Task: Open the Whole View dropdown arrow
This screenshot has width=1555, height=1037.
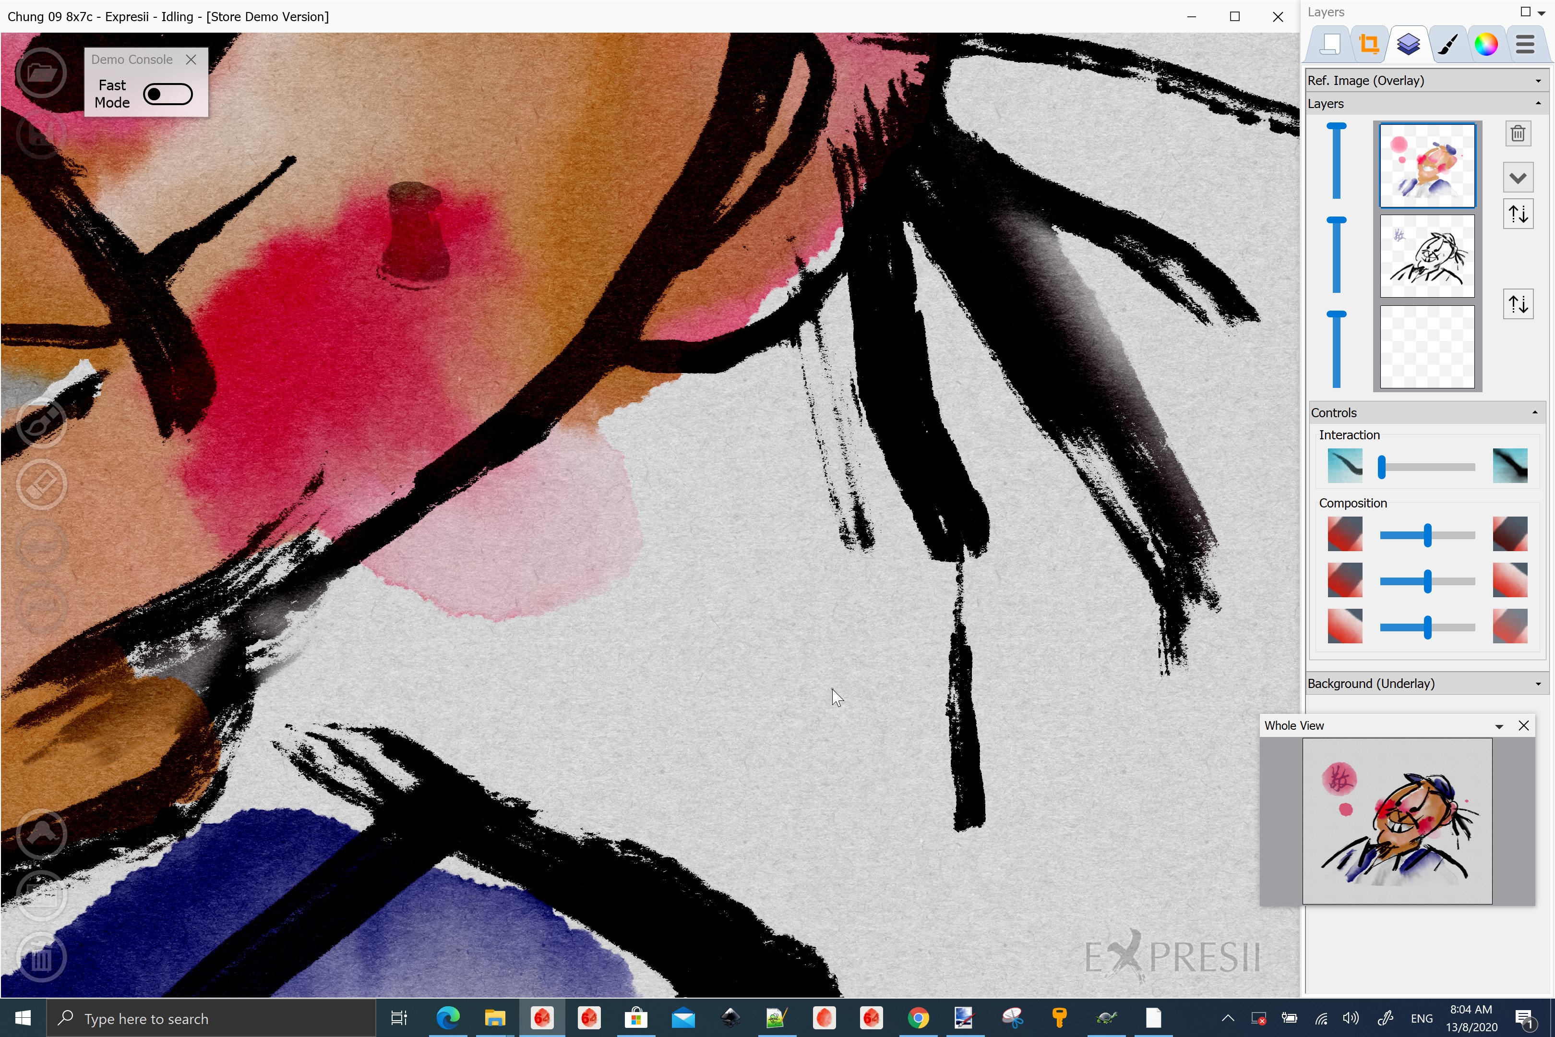Action: (x=1499, y=726)
